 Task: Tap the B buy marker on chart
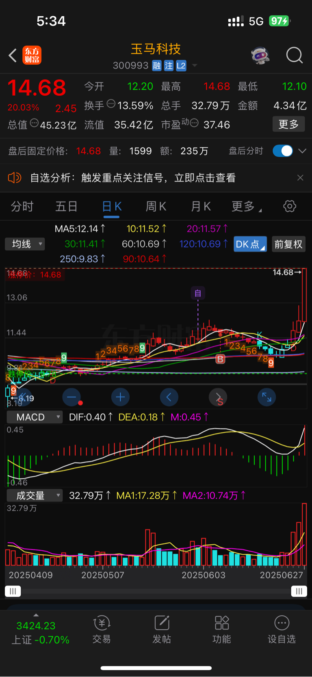[x=220, y=359]
